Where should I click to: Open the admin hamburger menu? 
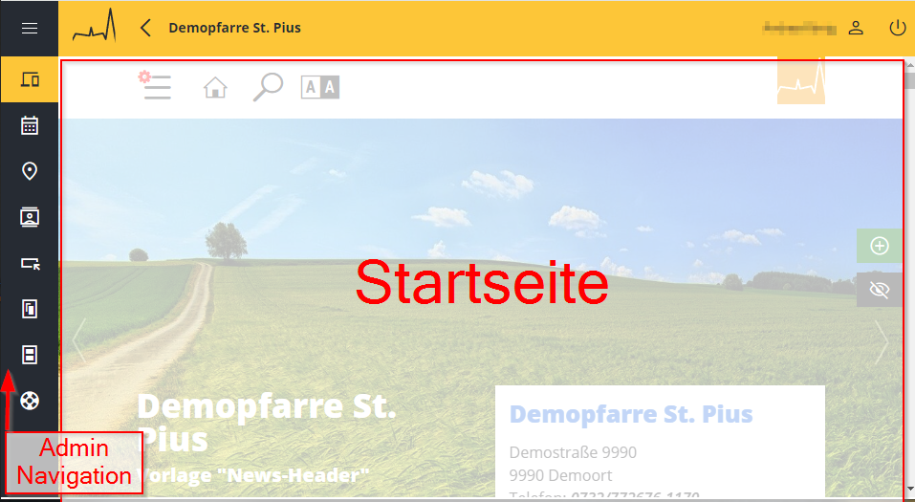pos(29,28)
